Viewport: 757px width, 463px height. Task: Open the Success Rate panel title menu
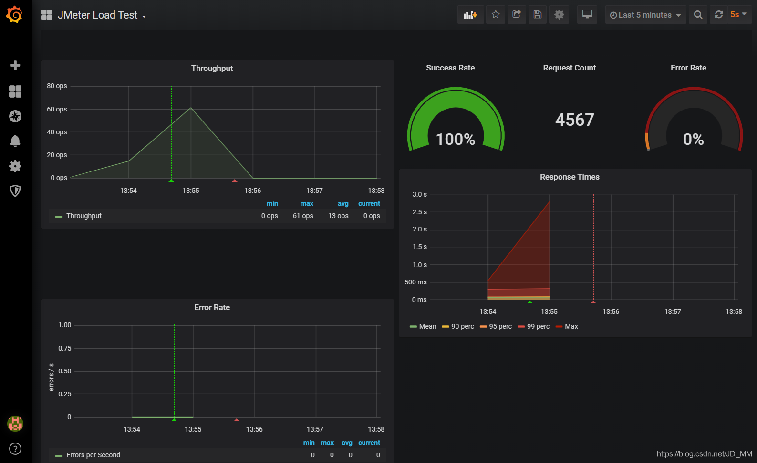[450, 68]
